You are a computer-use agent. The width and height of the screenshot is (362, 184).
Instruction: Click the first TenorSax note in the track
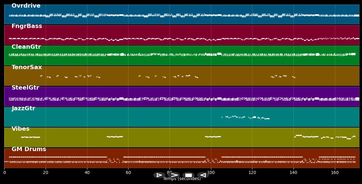41,76
